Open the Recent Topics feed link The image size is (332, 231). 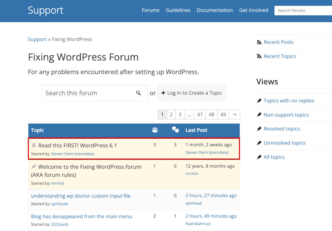coord(280,56)
